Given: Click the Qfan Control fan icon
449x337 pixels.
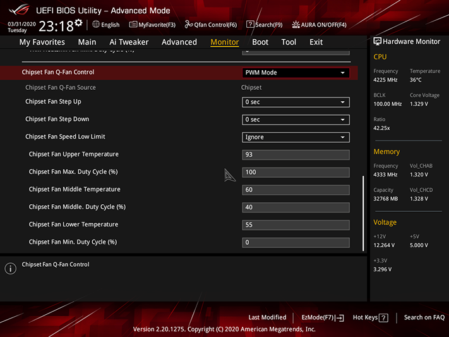Looking at the screenshot, I should (x=188, y=25).
